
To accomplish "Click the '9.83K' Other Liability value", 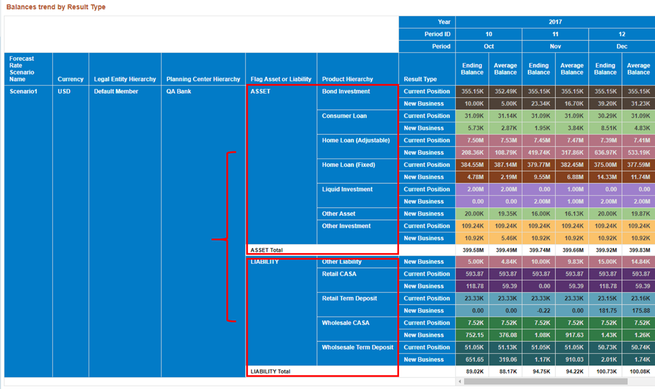I will [572, 261].
